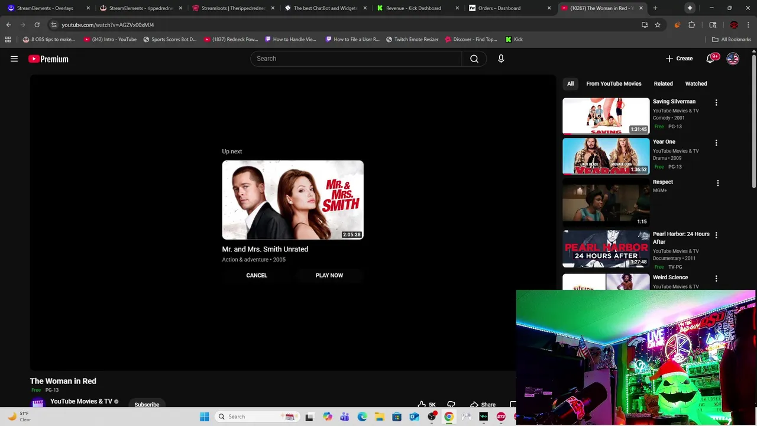Open more options for Weird Science
757x426 pixels.
point(716,278)
